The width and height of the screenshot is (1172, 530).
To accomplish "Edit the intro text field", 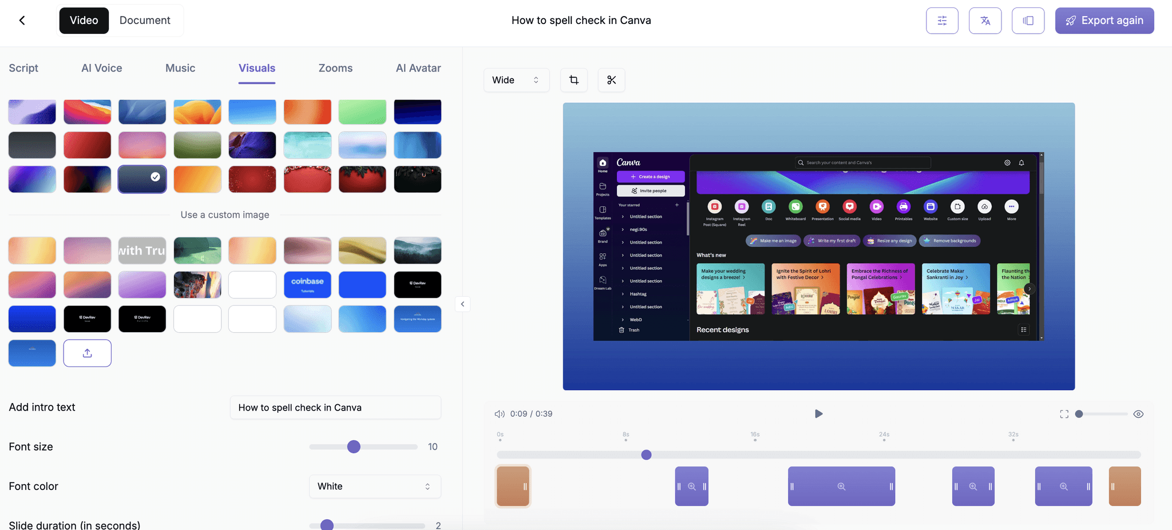I will point(335,407).
